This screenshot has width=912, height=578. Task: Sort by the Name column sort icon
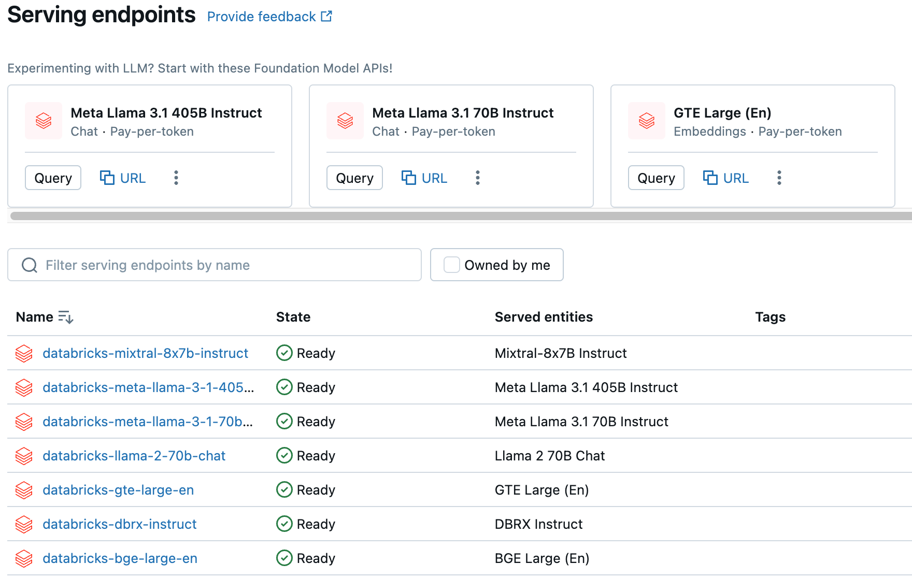click(66, 317)
